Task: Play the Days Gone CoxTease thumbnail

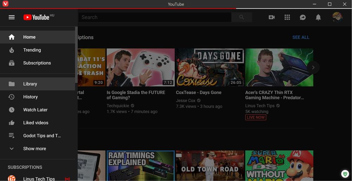Action: click(210, 67)
